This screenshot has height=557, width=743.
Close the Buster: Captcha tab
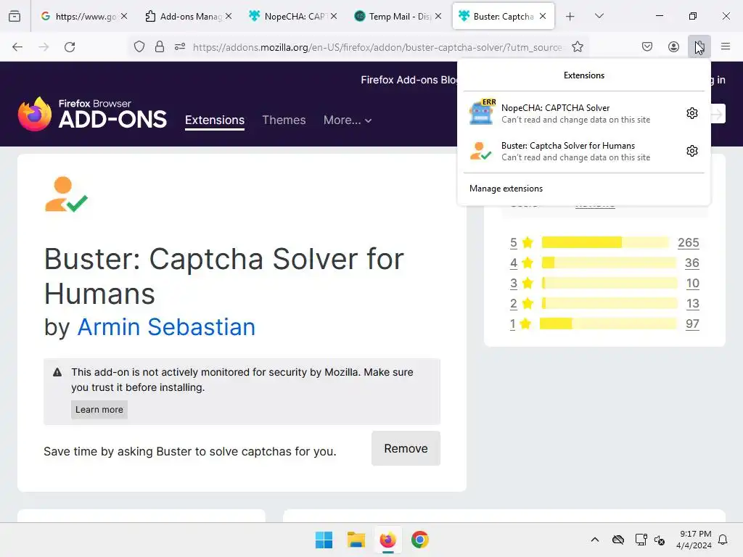pyautogui.click(x=543, y=16)
